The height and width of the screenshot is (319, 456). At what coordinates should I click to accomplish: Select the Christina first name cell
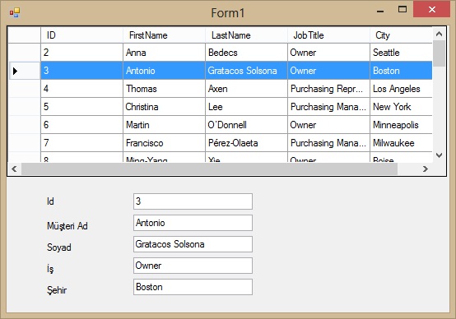tap(164, 107)
